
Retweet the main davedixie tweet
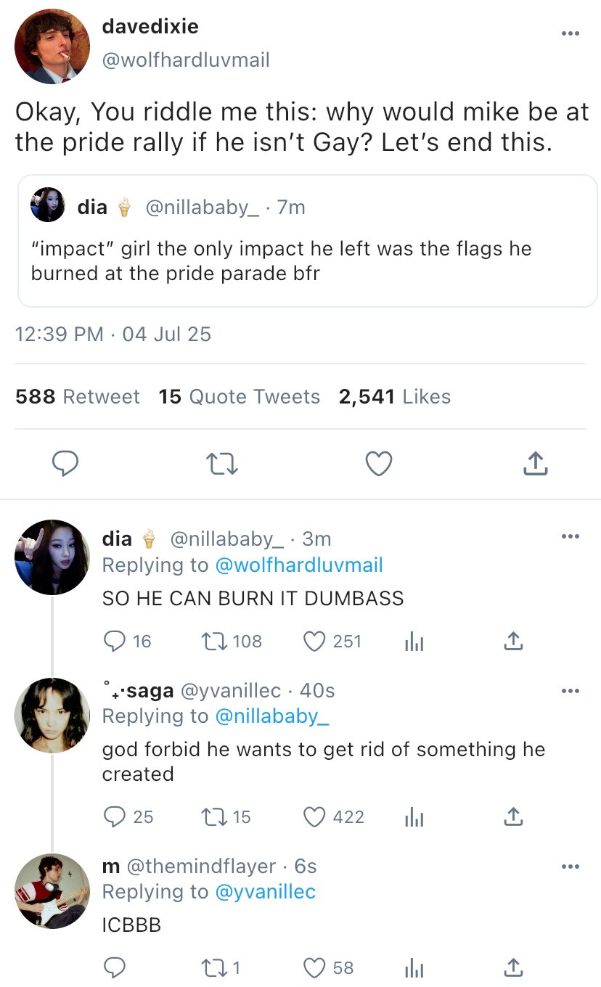[x=221, y=464]
